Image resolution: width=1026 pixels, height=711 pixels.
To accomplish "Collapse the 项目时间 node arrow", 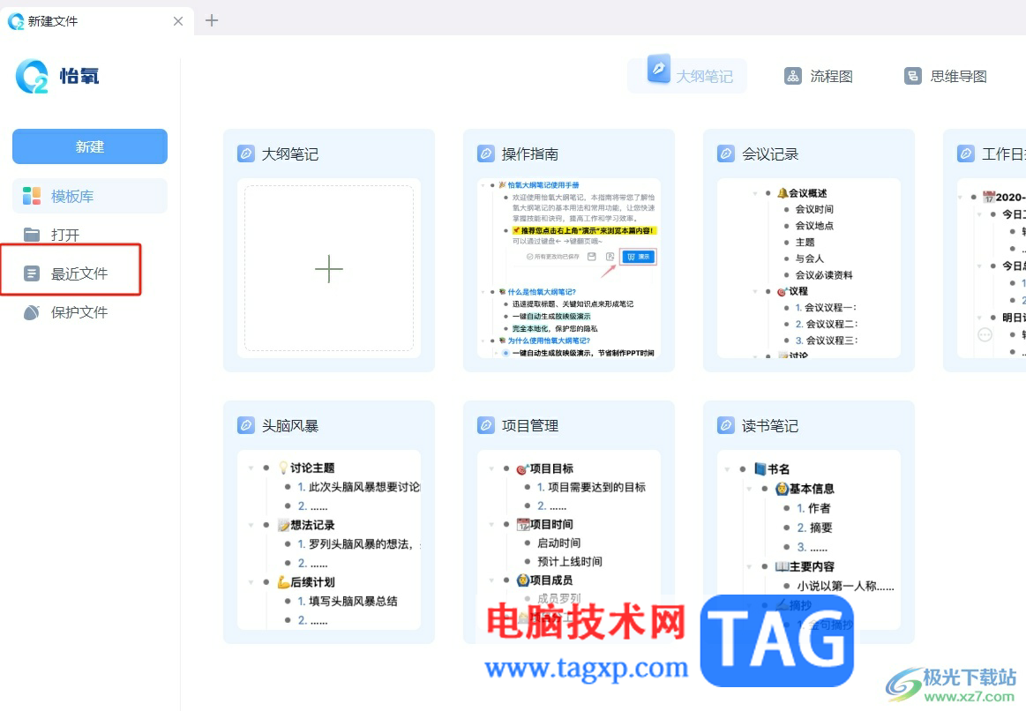I will [491, 525].
